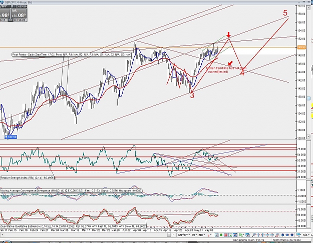The image size is (313, 243).
Task: Select the MACD indicator label
Action: [x=71, y=191]
